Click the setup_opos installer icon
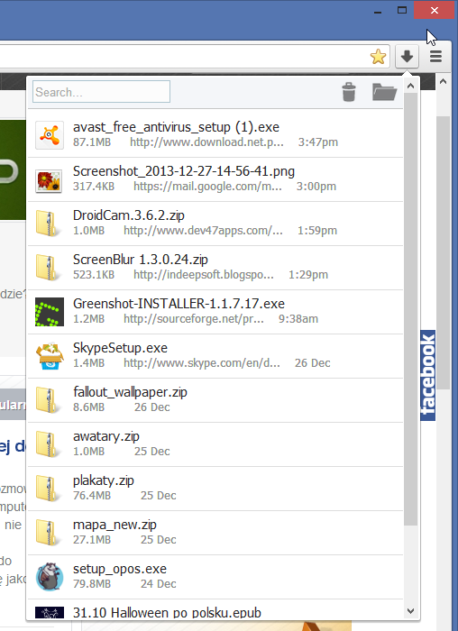The image size is (458, 631). point(49,577)
